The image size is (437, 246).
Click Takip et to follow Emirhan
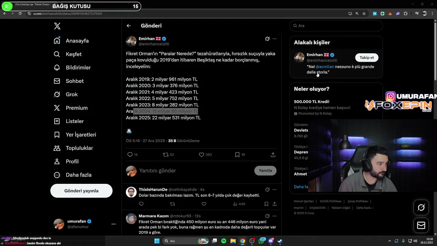click(x=367, y=57)
